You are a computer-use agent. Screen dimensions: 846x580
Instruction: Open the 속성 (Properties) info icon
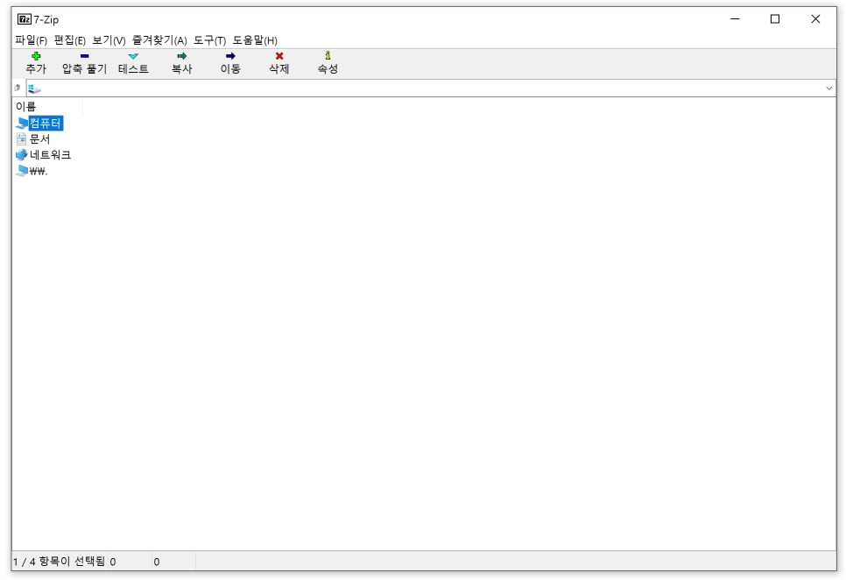coord(327,61)
